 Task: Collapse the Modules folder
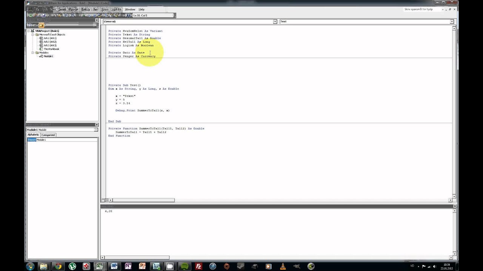pos(33,53)
